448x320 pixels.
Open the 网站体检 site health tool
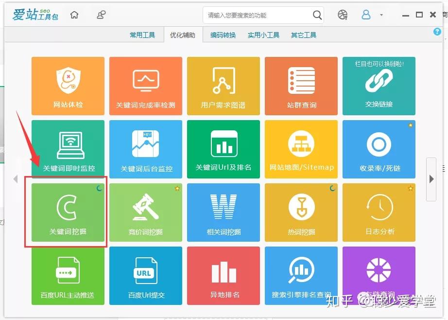pos(68,86)
